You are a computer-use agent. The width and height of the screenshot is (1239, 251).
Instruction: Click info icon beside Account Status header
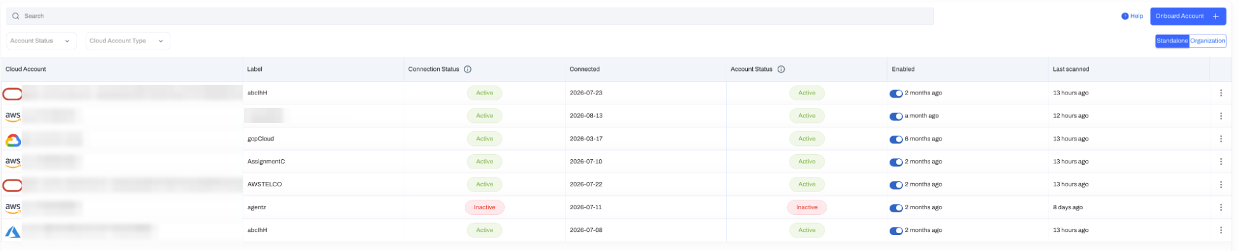coord(782,69)
